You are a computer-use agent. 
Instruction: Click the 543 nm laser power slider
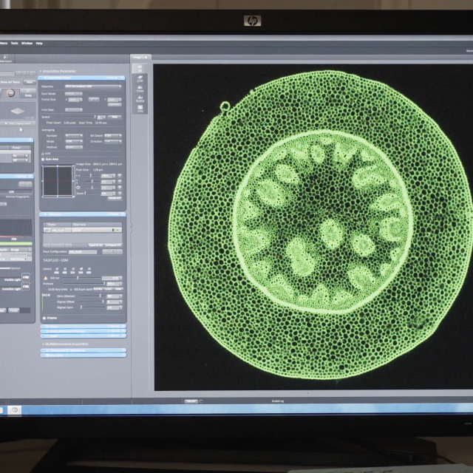tap(81, 278)
